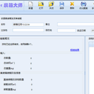Click the vertical splitter handle between panels
Viewport: 94px width, 94px height.
click(85, 73)
